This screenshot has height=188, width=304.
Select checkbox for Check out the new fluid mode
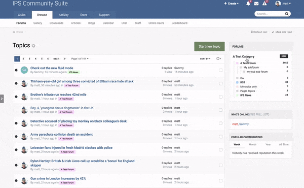(220, 70)
